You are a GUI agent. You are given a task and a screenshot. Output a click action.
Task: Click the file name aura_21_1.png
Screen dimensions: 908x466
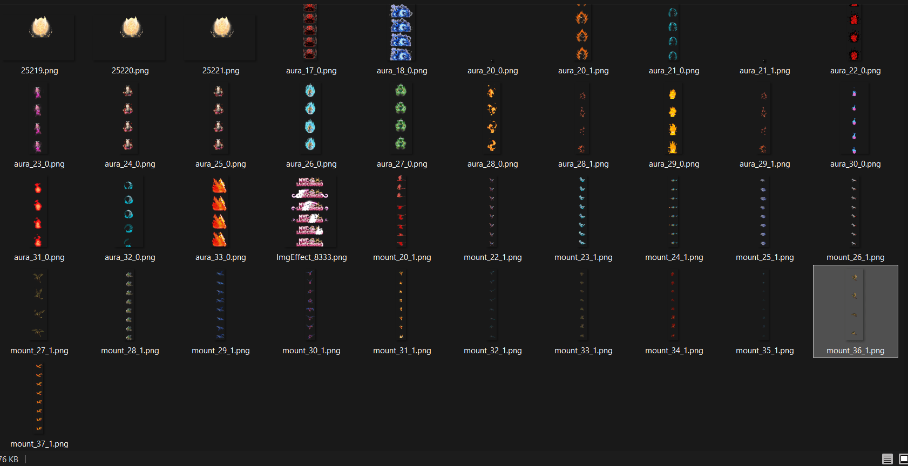point(765,71)
